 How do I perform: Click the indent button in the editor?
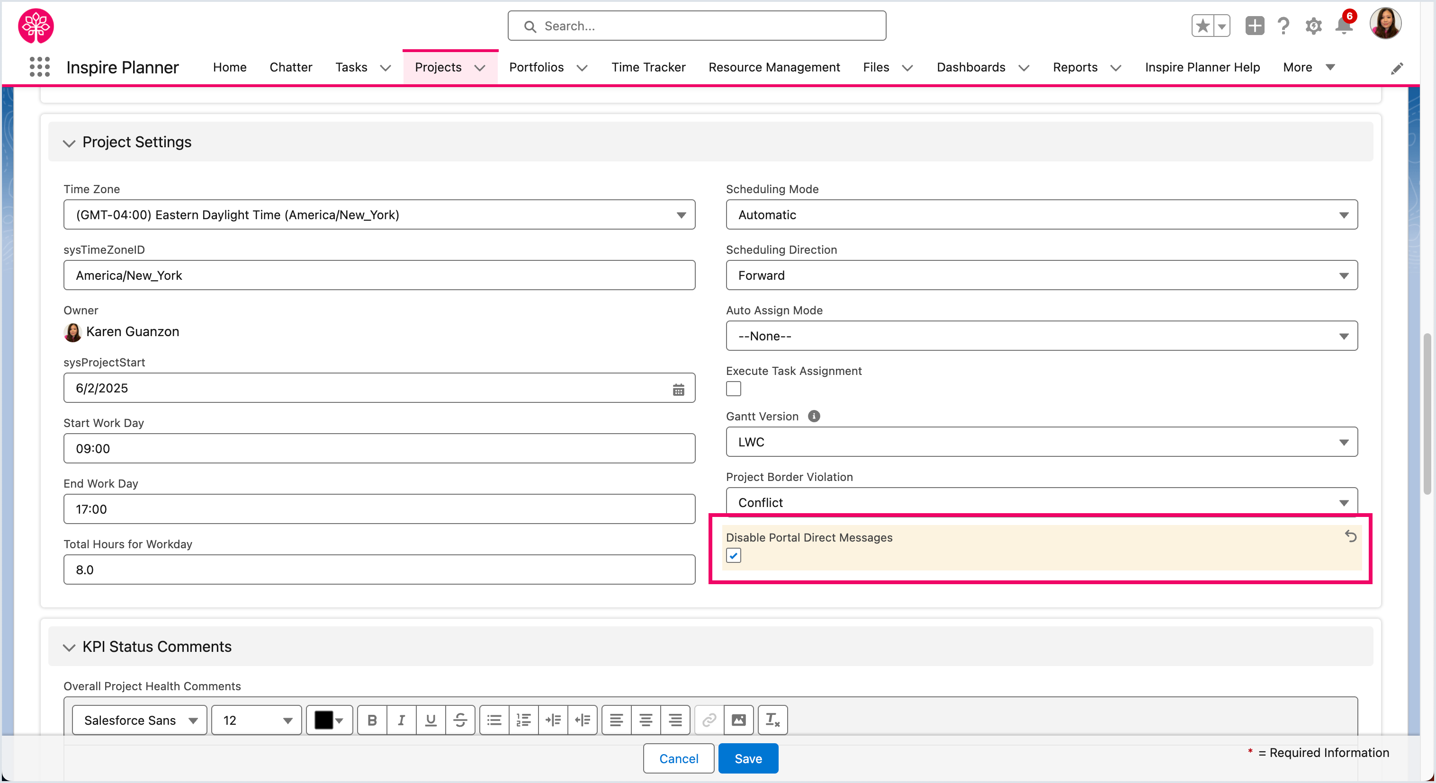click(553, 720)
